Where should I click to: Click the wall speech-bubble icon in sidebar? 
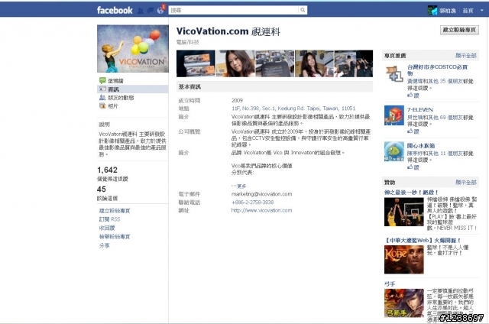(x=102, y=80)
